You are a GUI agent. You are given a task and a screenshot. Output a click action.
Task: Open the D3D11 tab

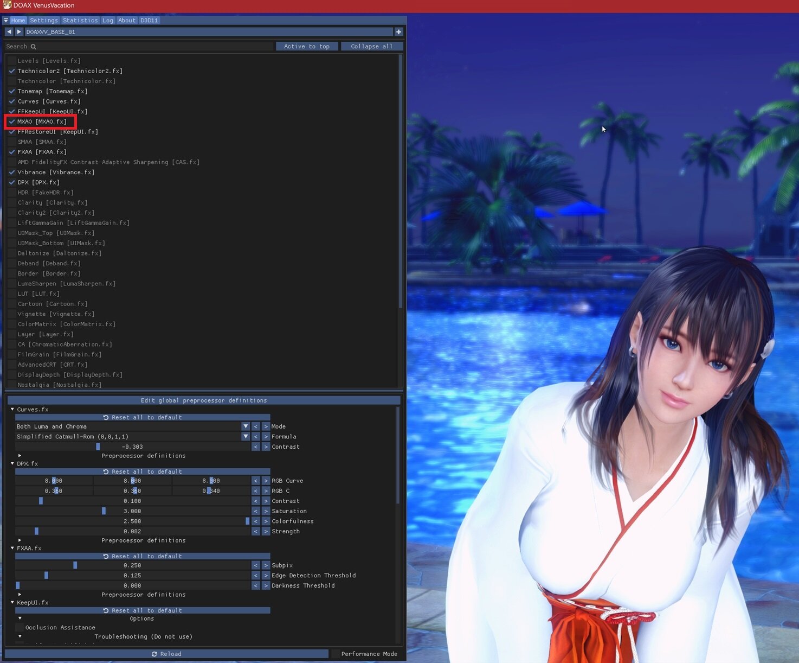pyautogui.click(x=149, y=20)
